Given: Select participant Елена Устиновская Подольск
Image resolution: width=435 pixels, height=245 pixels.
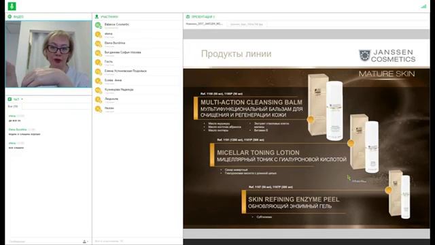Looking at the screenshot, I should 137,71.
